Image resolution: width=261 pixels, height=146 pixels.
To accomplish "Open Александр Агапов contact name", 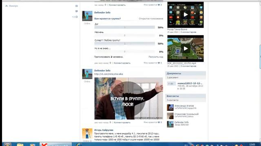I will pyautogui.click(x=184, y=106).
